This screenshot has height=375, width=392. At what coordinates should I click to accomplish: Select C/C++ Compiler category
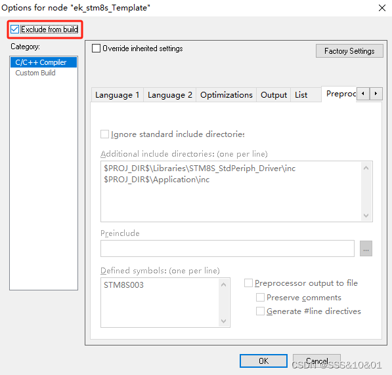point(43,62)
